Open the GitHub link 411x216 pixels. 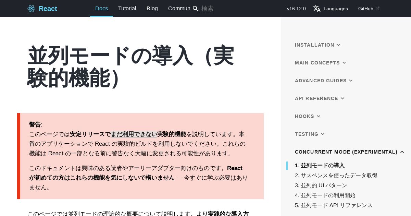click(x=366, y=9)
